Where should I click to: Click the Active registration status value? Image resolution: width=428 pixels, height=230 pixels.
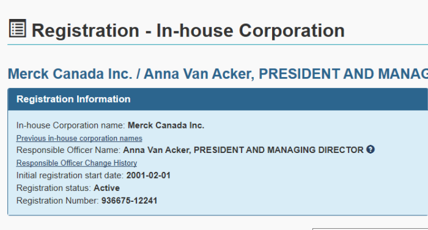point(107,188)
